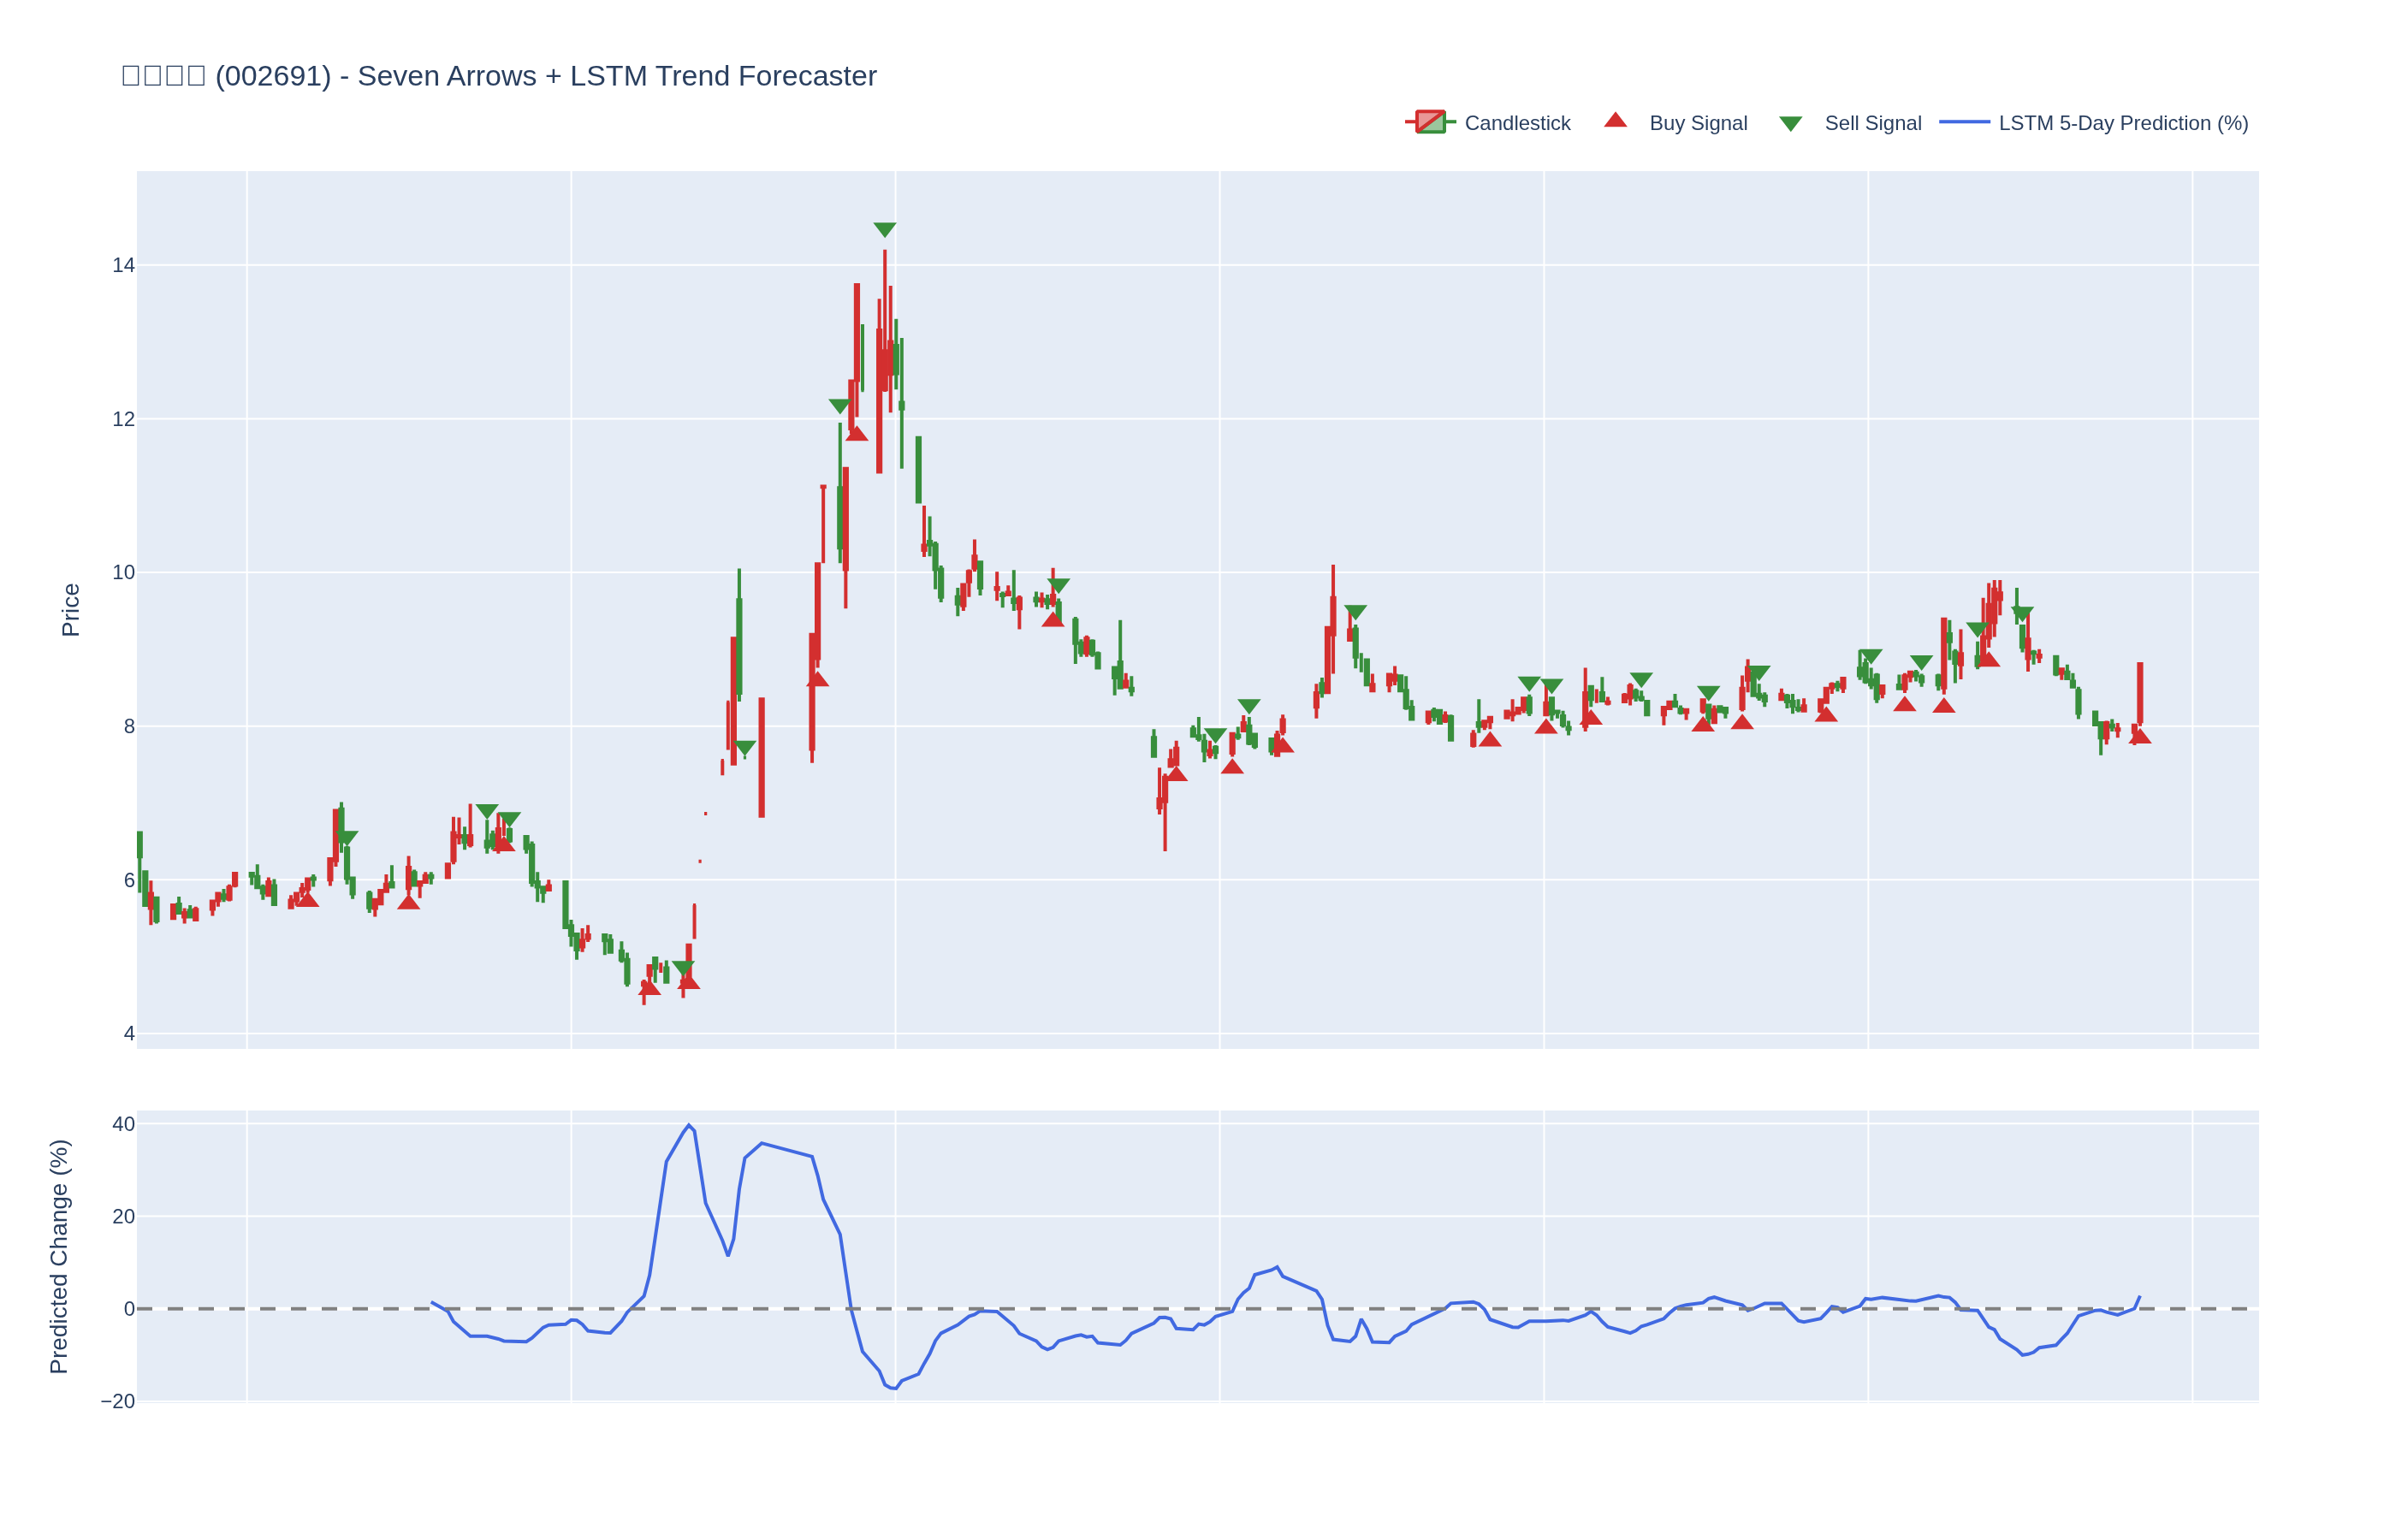
Task: Toggle the Candlestick legend icon
Action: click(1429, 123)
